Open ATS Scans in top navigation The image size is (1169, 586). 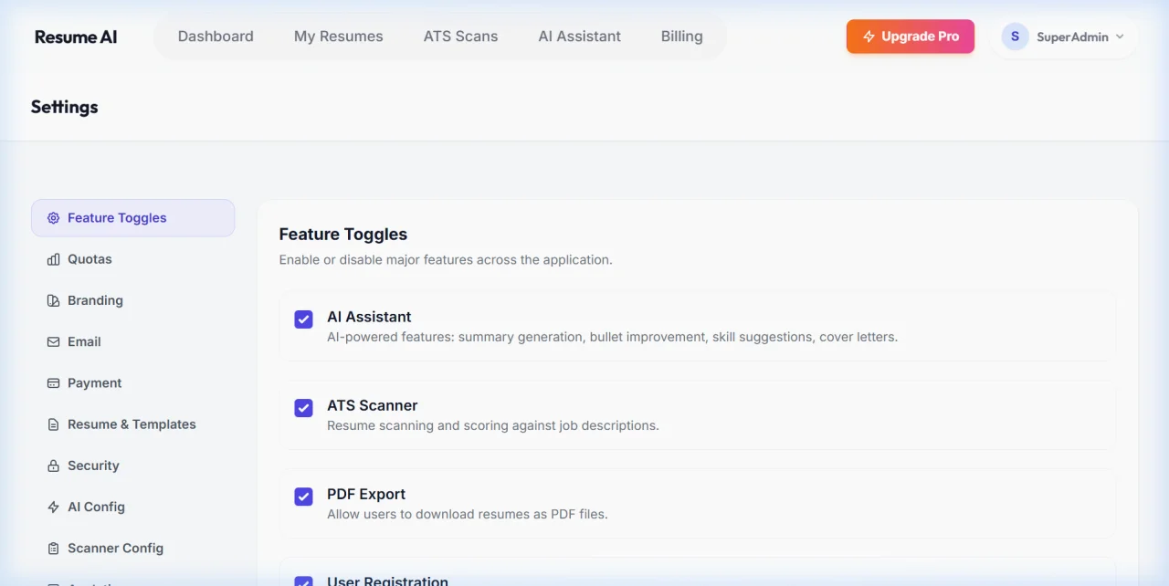pyautogui.click(x=460, y=37)
